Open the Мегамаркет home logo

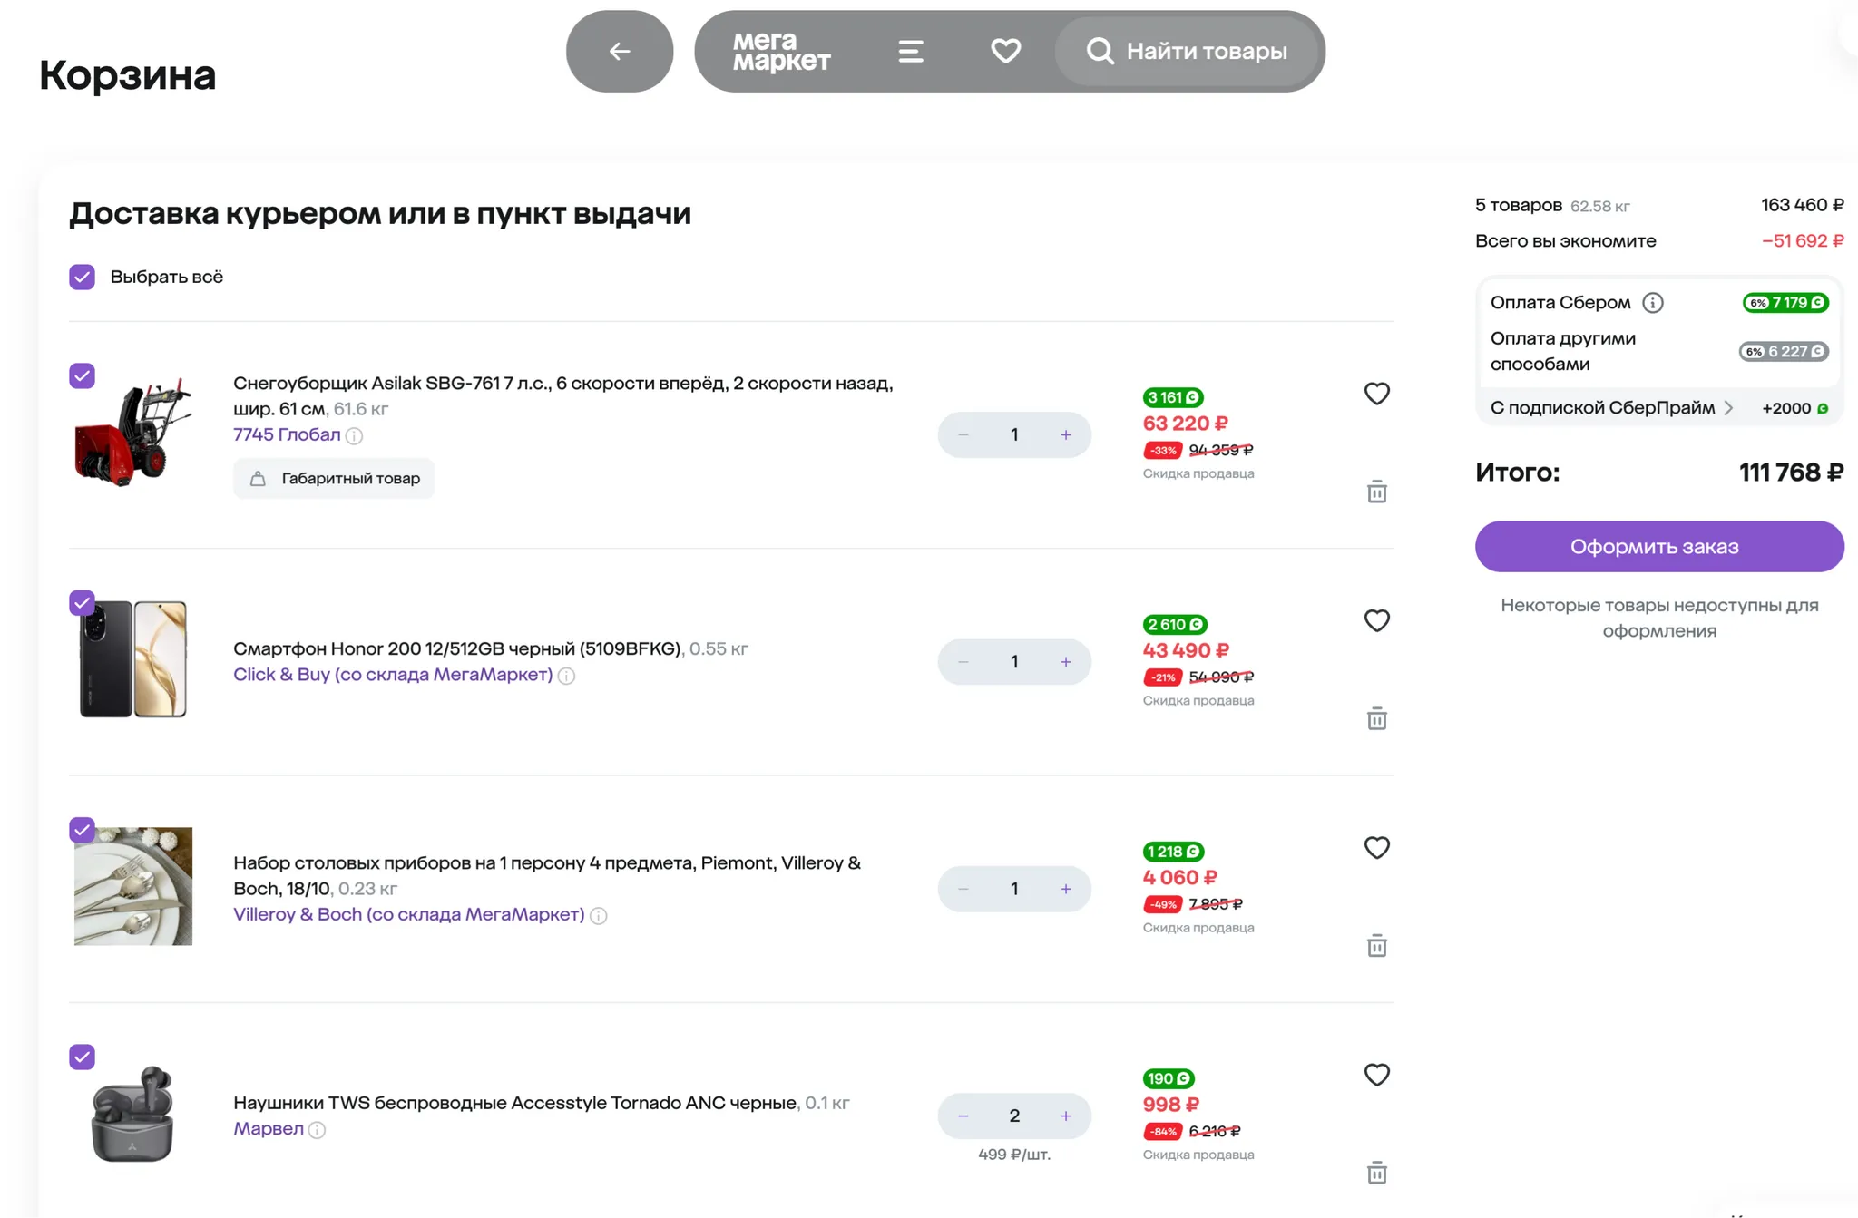click(x=781, y=51)
